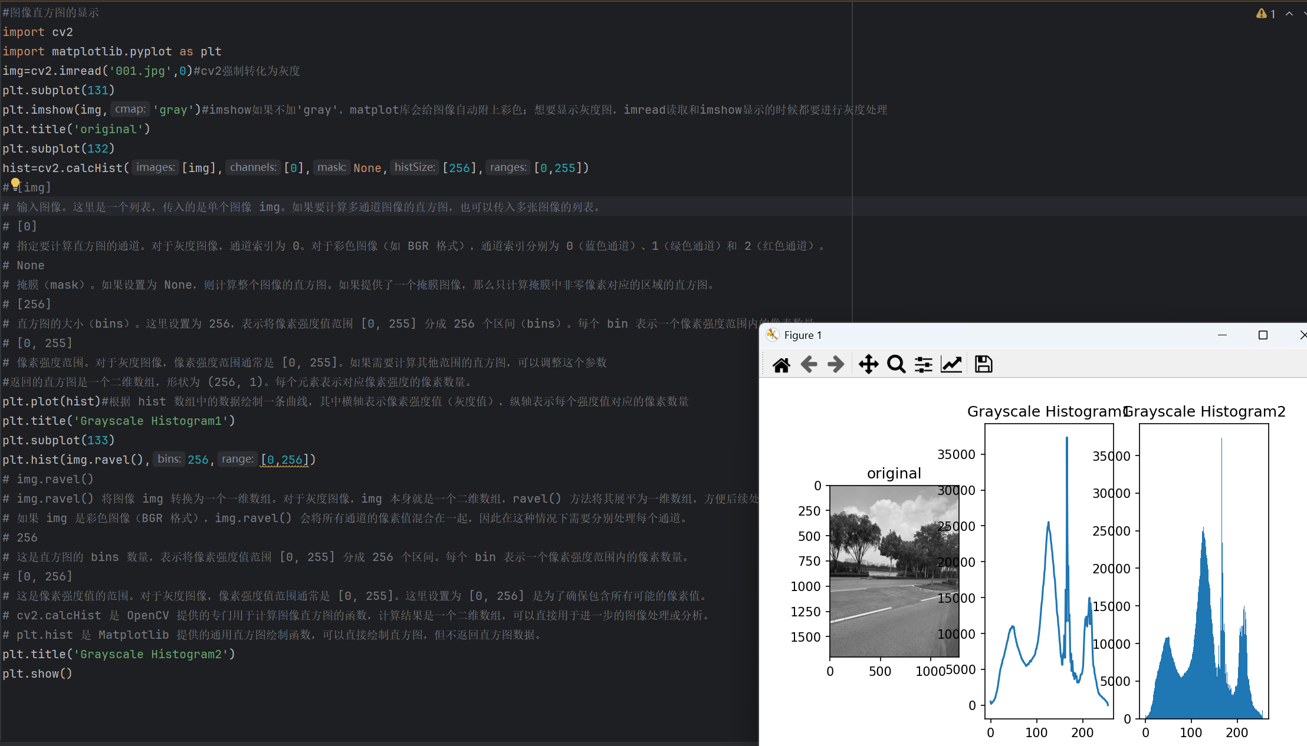Select the Pan move tool

[x=868, y=365]
